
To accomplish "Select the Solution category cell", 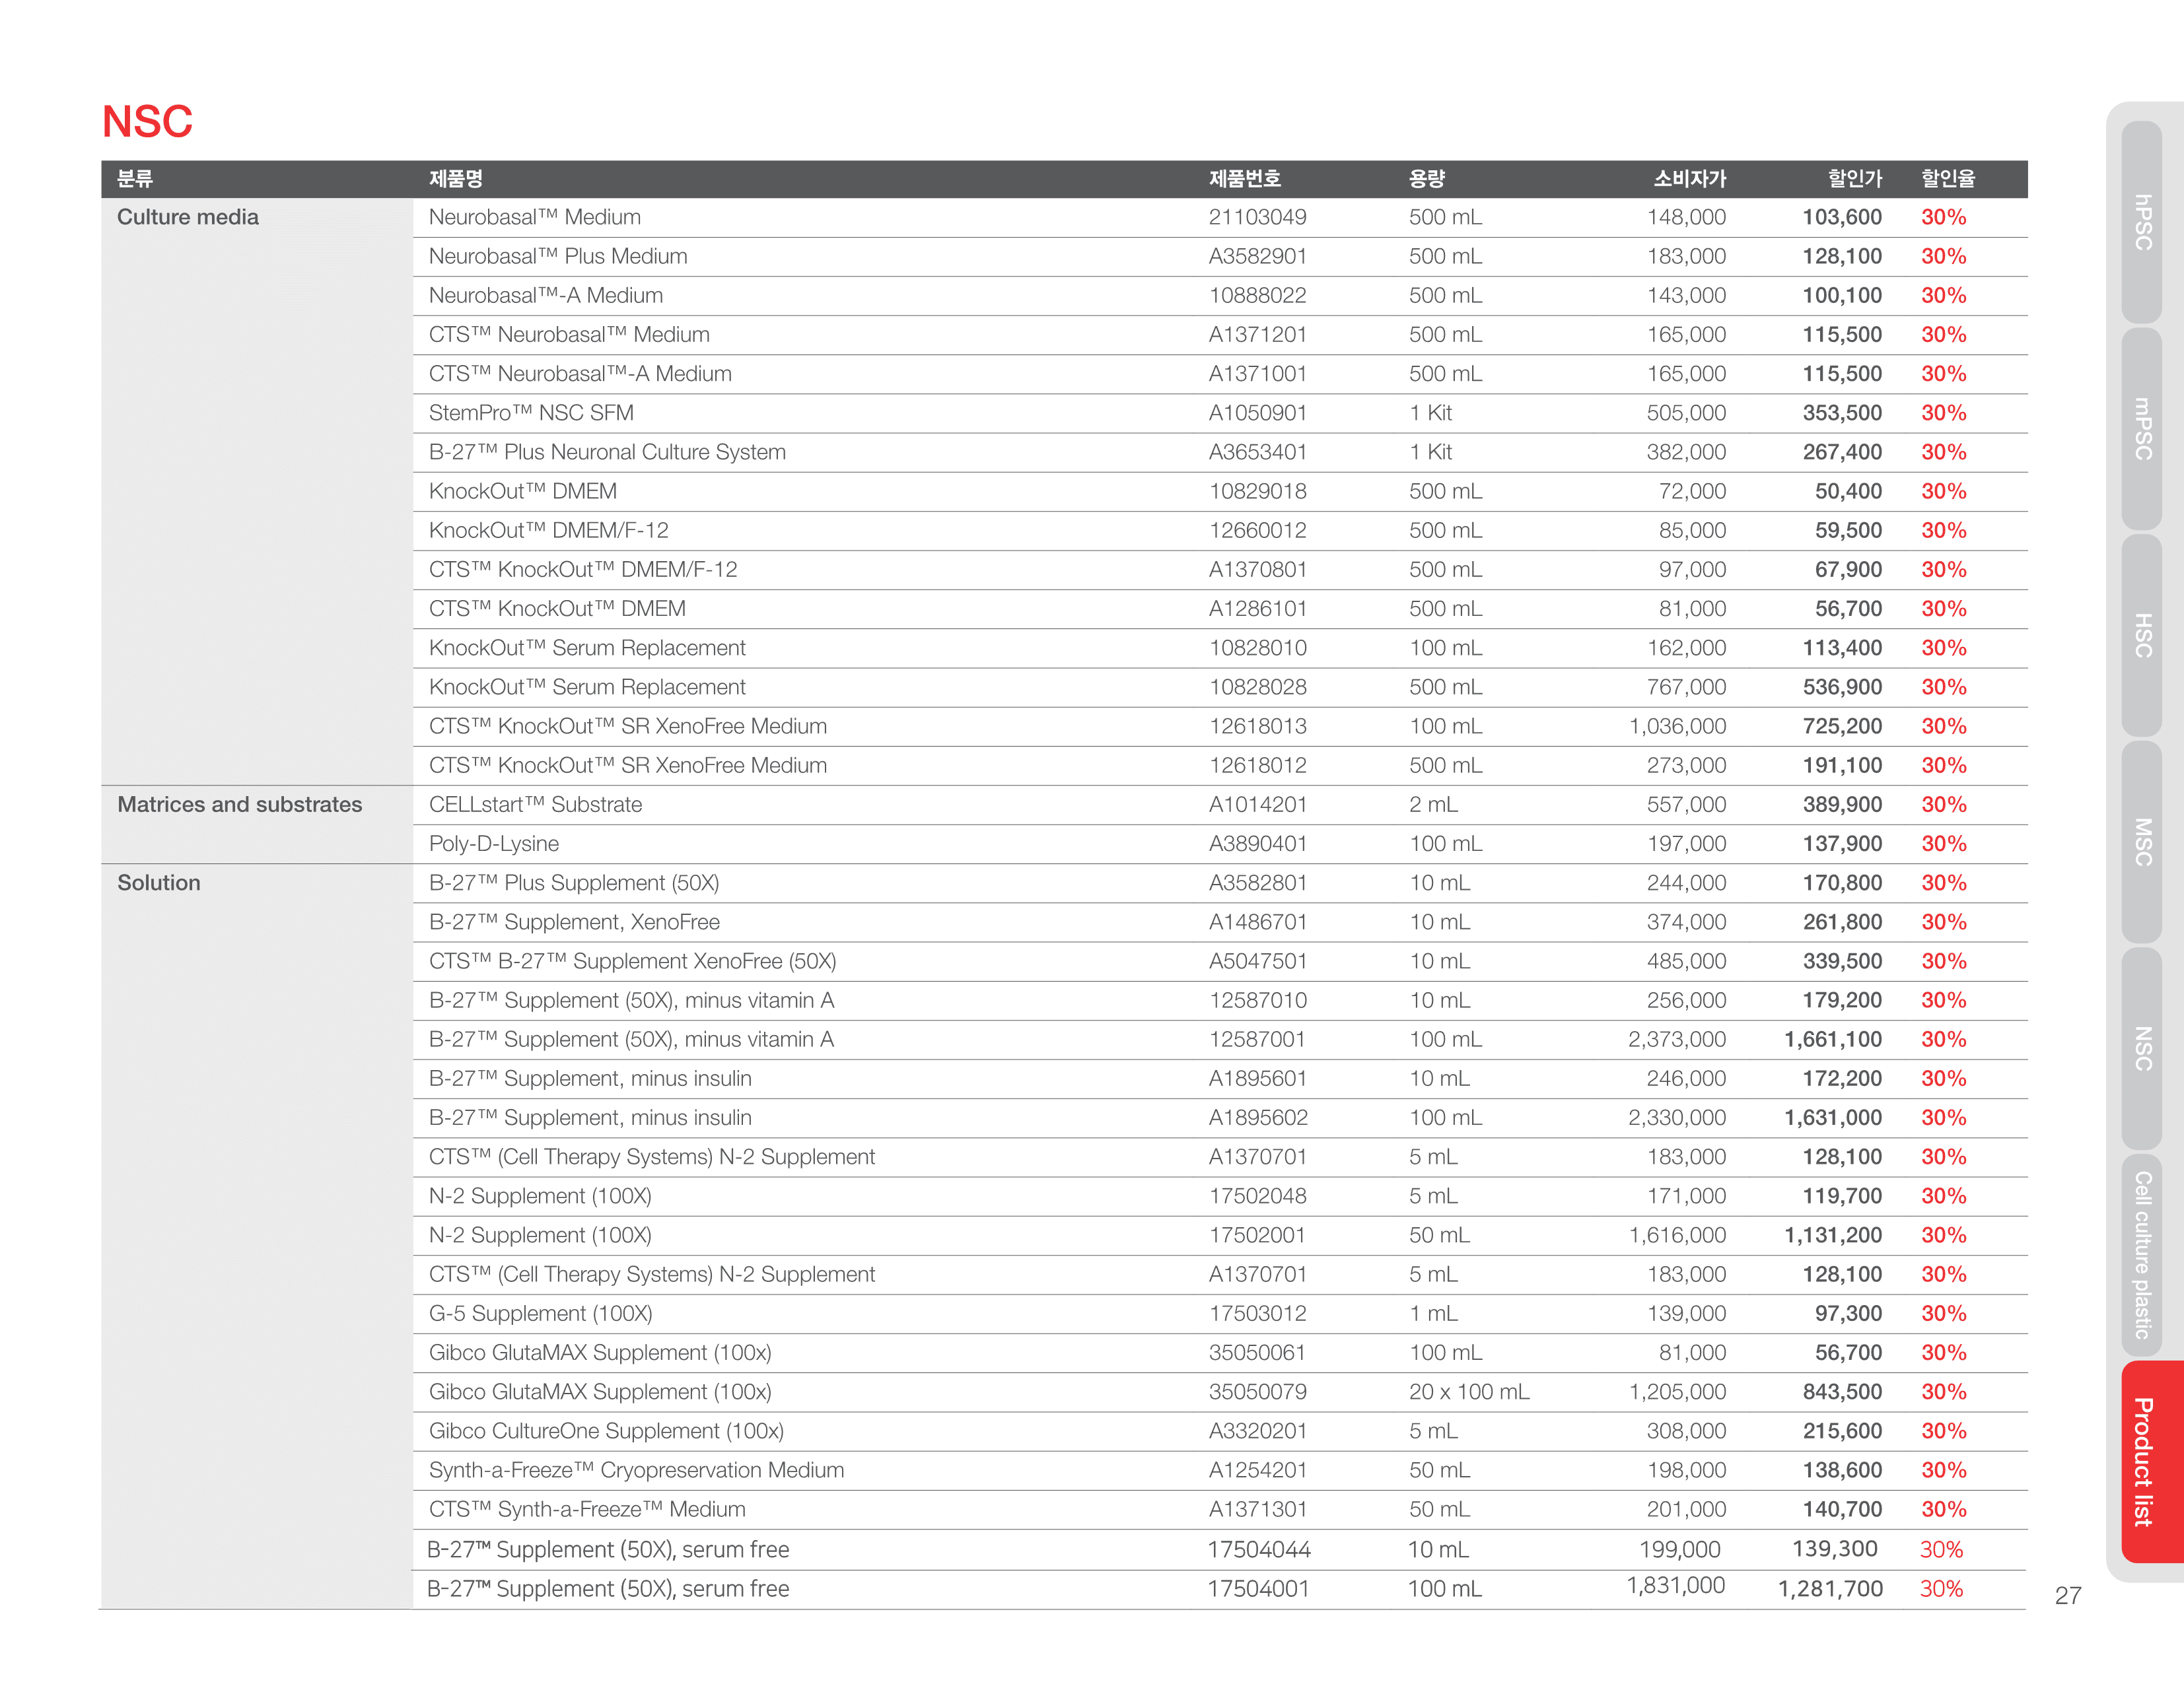I will (x=159, y=883).
